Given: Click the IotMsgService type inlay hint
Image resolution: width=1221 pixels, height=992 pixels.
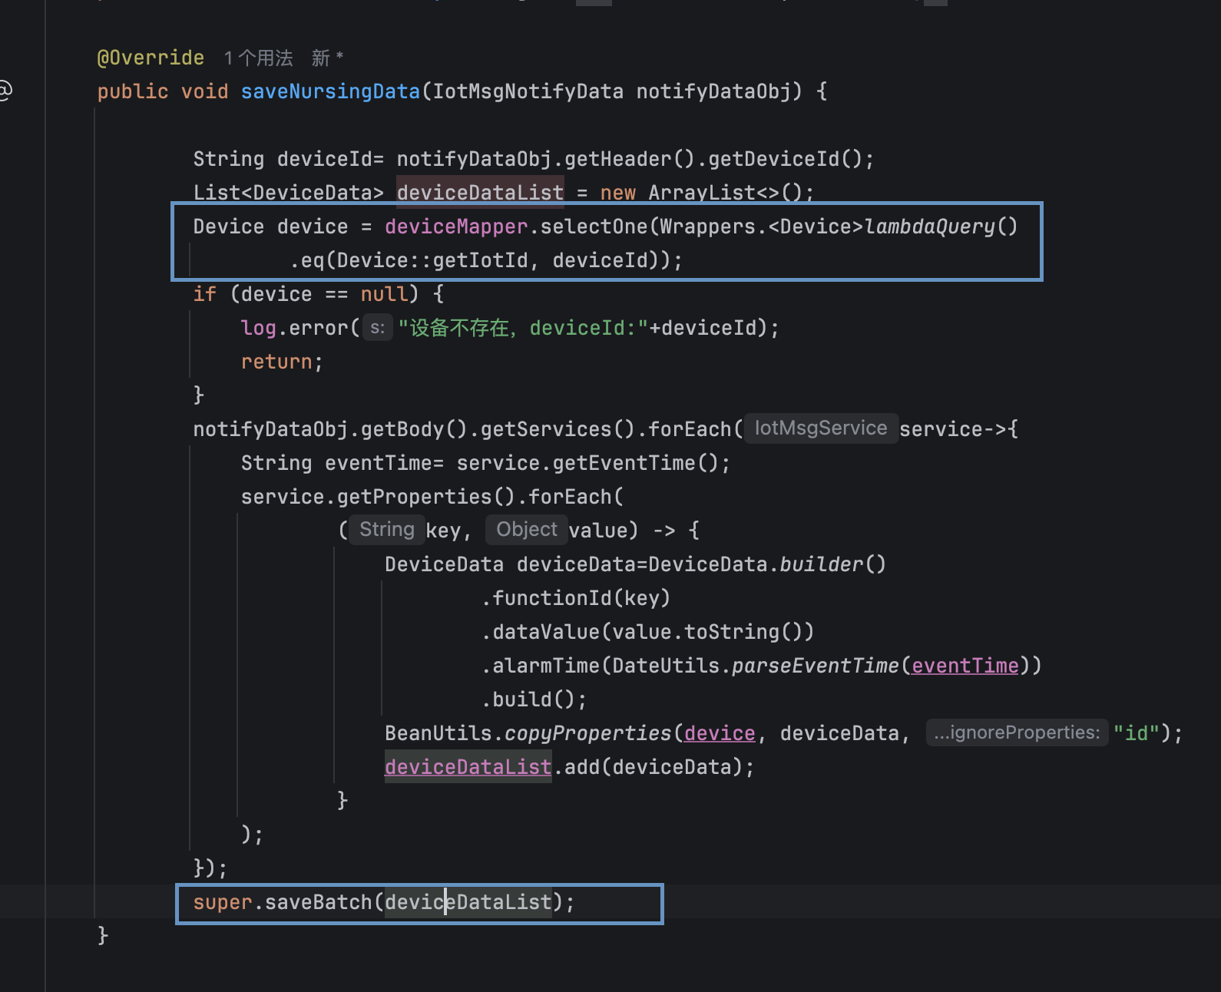Looking at the screenshot, I should click(x=820, y=428).
